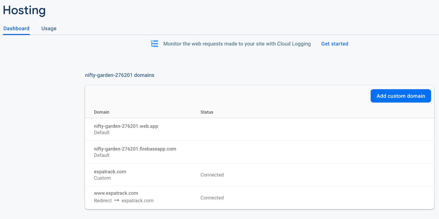Switch to the Usage tab
The width and height of the screenshot is (439, 219).
[x=49, y=29]
